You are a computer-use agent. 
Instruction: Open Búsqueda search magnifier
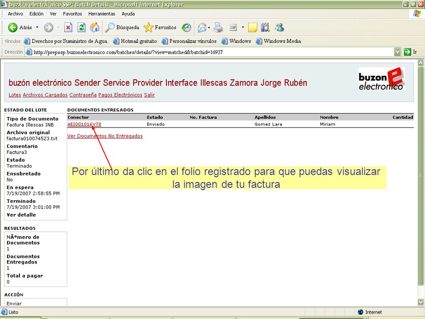pyautogui.click(x=110, y=27)
